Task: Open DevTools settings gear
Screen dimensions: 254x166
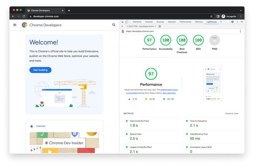Action: (x=232, y=22)
